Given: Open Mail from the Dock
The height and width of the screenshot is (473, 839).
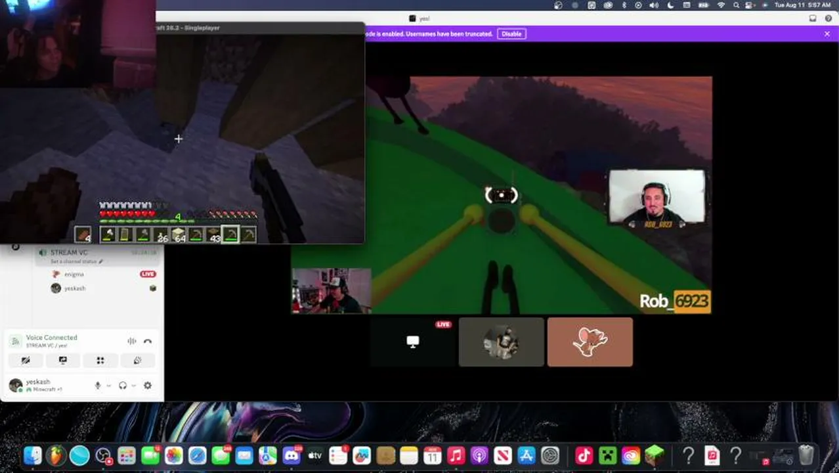Looking at the screenshot, I should click(244, 455).
